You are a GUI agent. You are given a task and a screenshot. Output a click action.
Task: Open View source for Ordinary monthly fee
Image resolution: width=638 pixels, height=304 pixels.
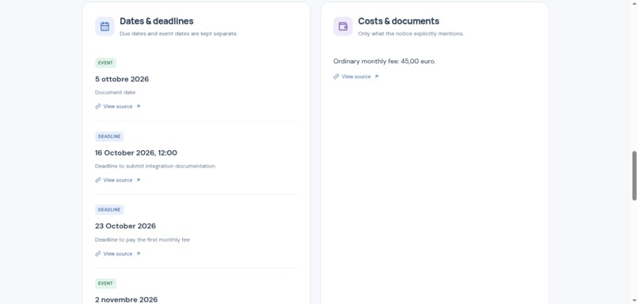tap(356, 77)
